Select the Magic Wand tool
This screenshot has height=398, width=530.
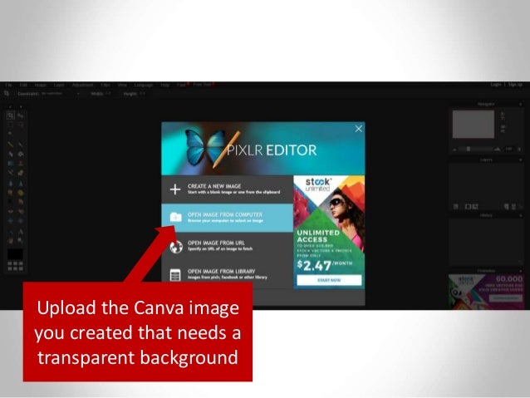pyautogui.click(x=11, y=133)
